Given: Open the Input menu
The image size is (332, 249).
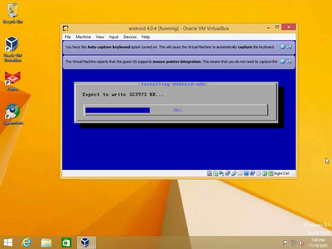Looking at the screenshot, I should [114, 37].
